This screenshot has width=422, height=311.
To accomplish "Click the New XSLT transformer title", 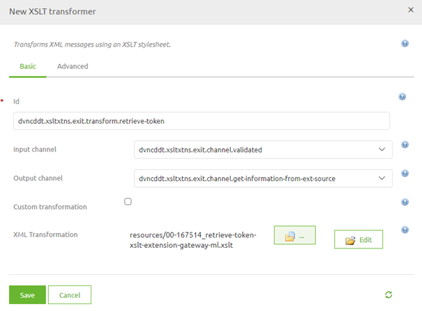I will coord(52,12).
